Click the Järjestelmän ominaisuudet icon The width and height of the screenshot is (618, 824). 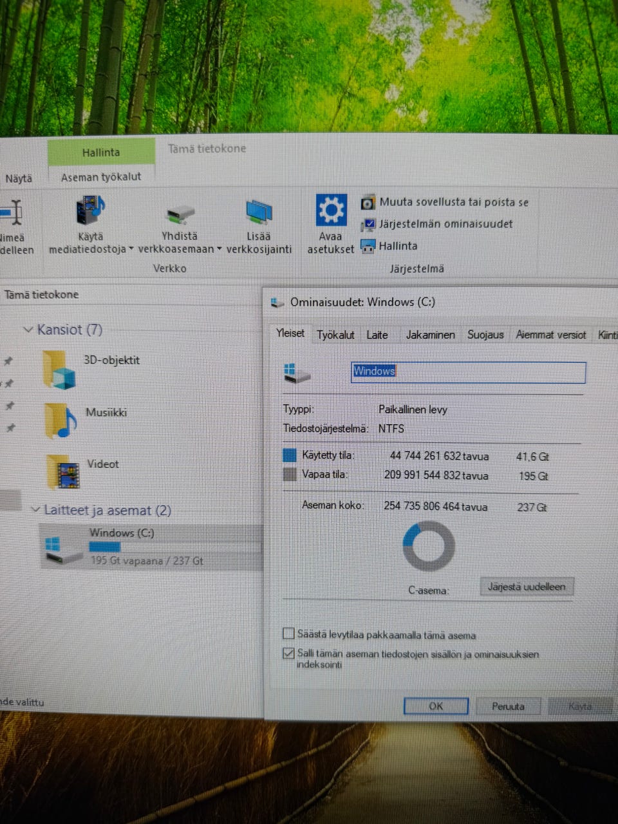tap(368, 225)
